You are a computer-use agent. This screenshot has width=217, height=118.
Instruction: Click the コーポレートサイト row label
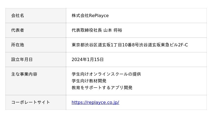tap(31, 102)
